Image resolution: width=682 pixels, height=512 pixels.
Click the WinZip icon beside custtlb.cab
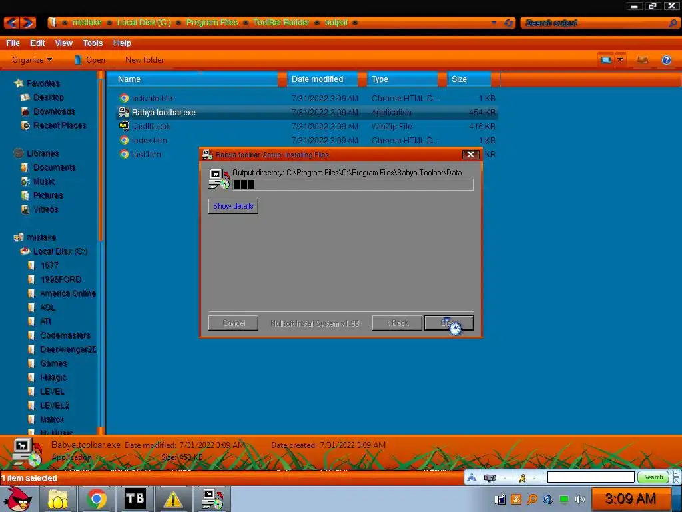(x=125, y=126)
